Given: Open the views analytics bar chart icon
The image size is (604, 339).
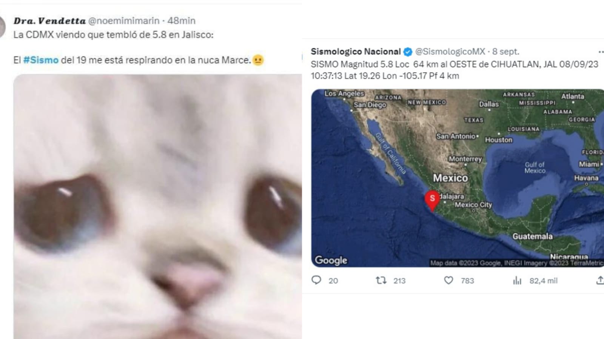Looking at the screenshot, I should 517,280.
